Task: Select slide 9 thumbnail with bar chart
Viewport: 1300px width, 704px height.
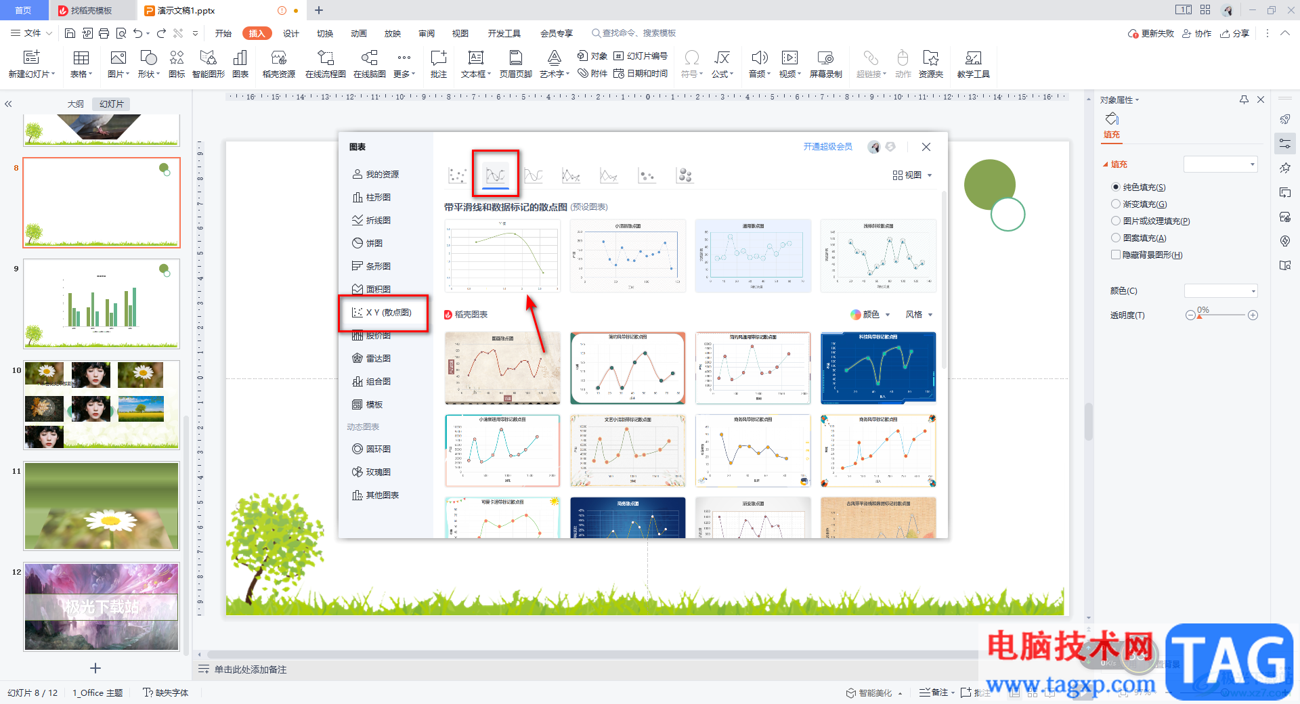Action: [x=102, y=304]
